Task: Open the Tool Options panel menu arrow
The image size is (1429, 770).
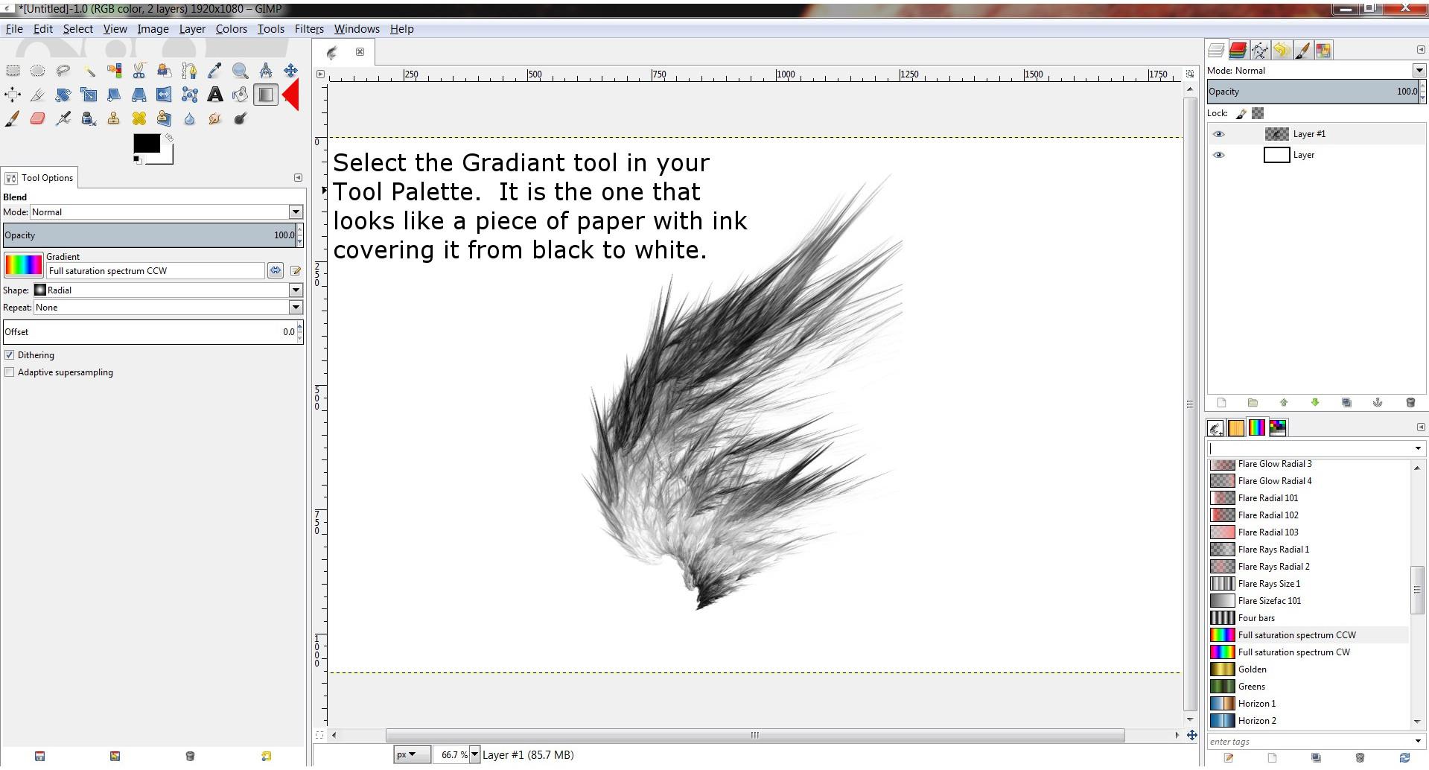Action: (298, 178)
